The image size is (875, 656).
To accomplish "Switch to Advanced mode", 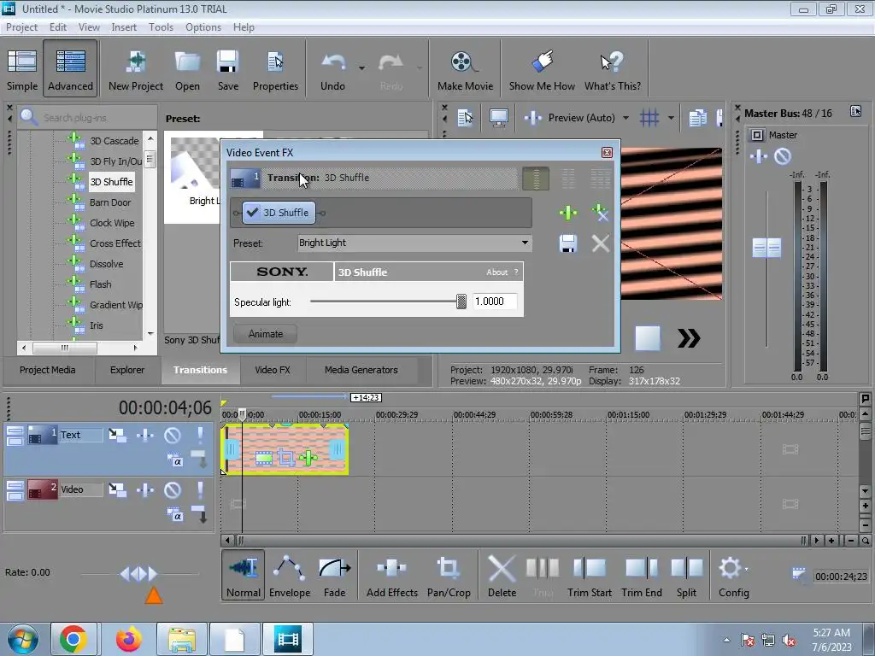I will pyautogui.click(x=70, y=70).
